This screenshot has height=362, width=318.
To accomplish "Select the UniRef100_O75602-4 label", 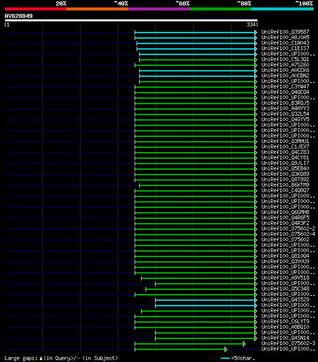I will [288, 234].
